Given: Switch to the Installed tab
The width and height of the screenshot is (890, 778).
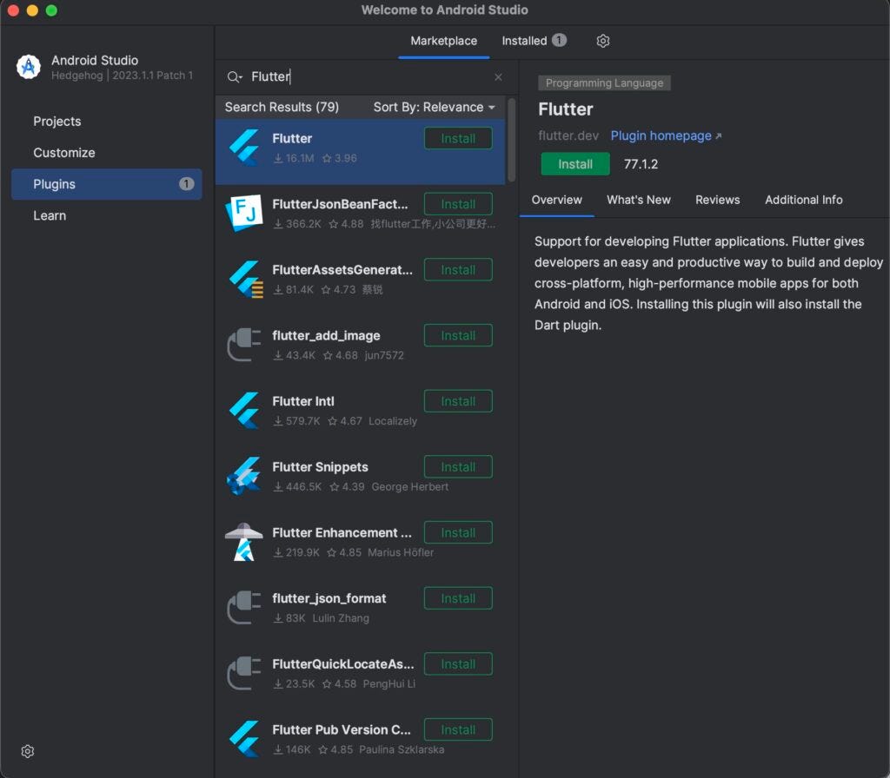Looking at the screenshot, I should (x=526, y=41).
